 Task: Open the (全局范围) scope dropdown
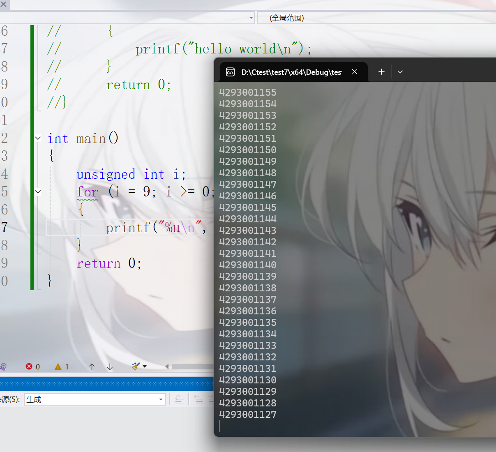coord(376,18)
